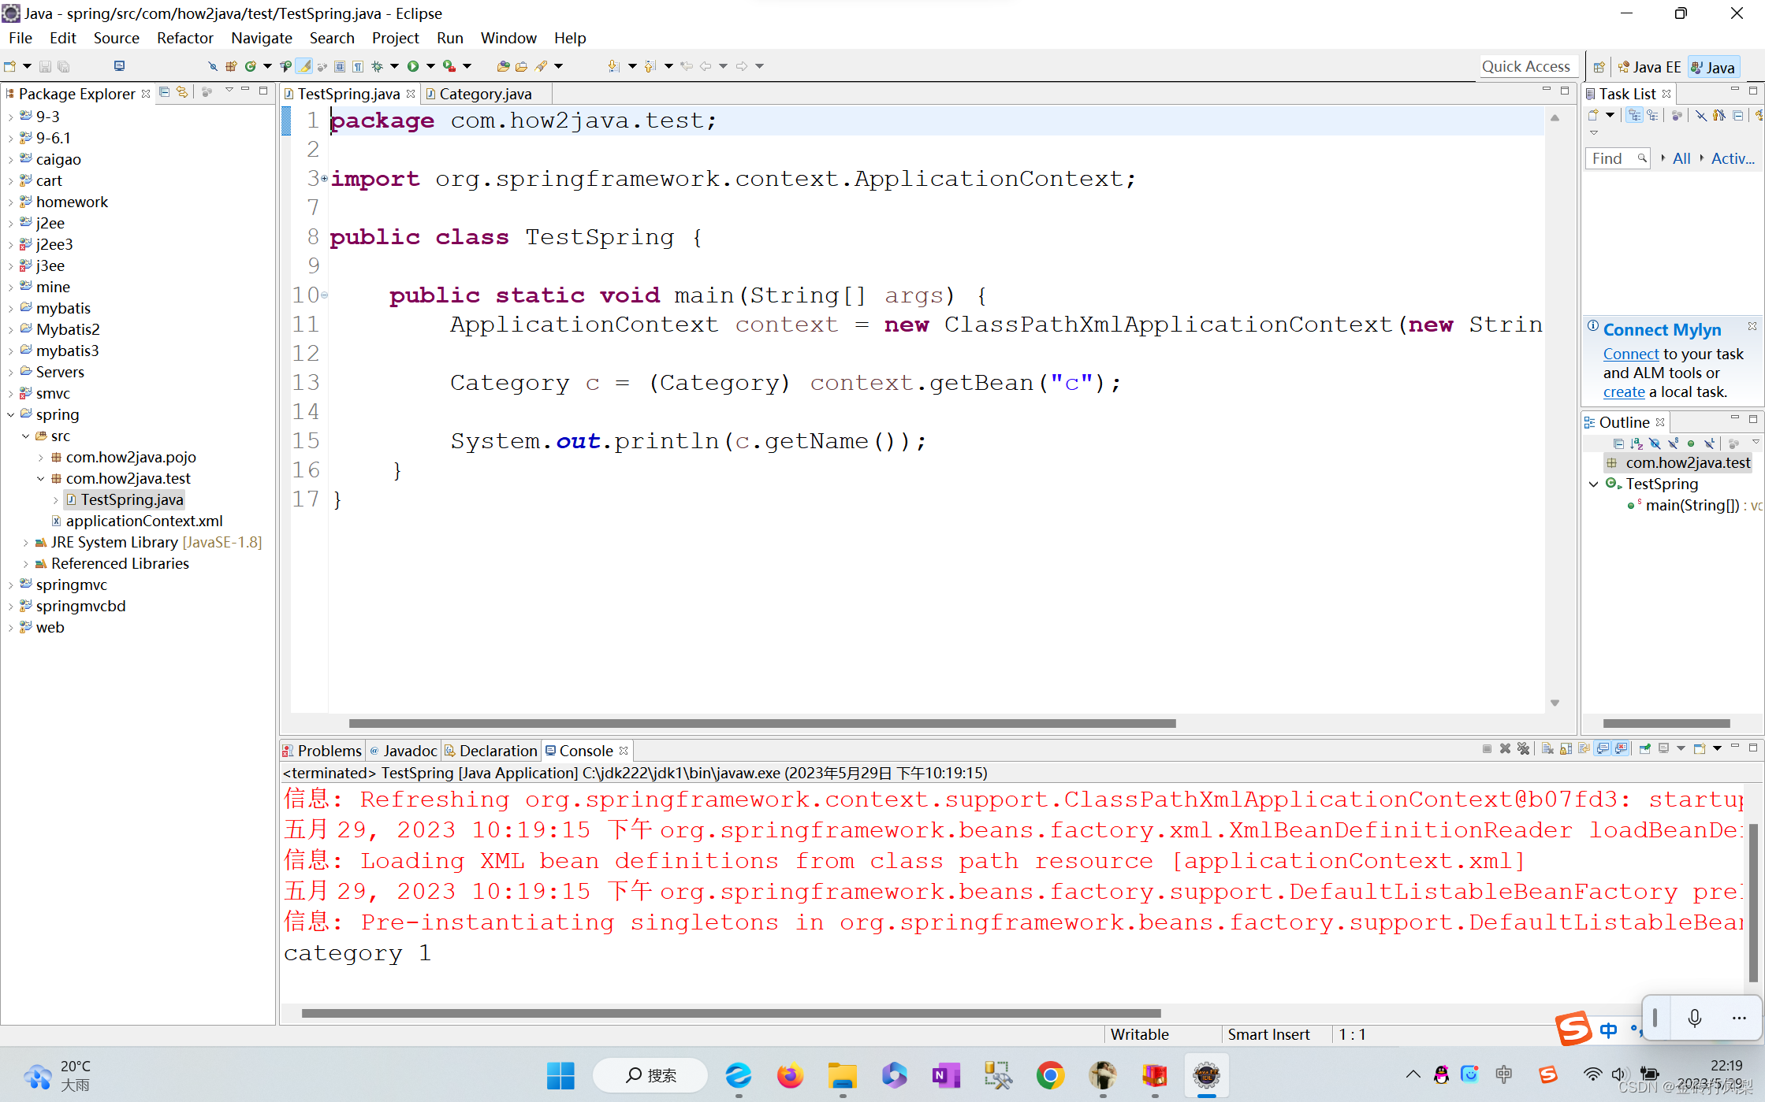The image size is (1765, 1102).
Task: Collapse the spring project tree node
Action: pyautogui.click(x=11, y=414)
